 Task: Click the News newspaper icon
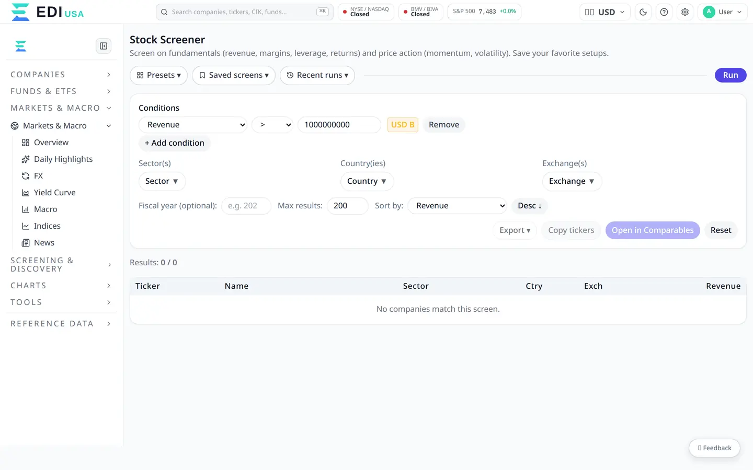(25, 243)
